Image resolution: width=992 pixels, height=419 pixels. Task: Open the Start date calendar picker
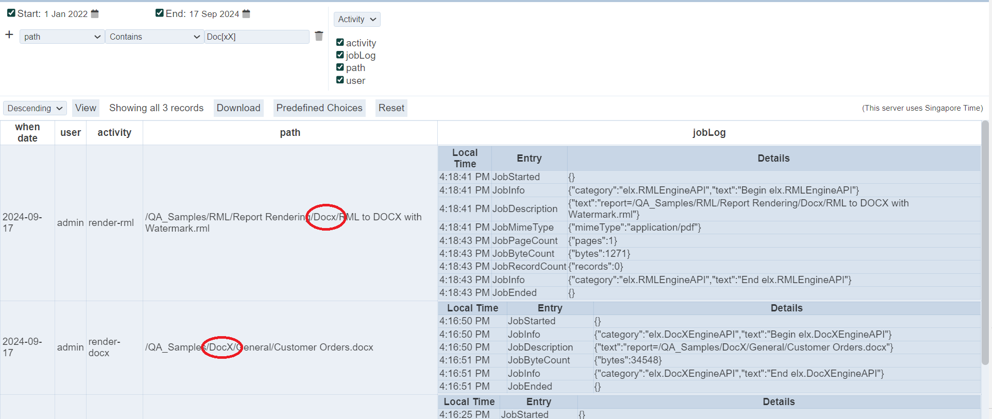pos(95,14)
